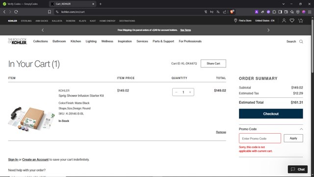This screenshot has height=177, width=314.
Task: Open the purple checkmark extension icon
Action: pyautogui.click(x=268, y=12)
